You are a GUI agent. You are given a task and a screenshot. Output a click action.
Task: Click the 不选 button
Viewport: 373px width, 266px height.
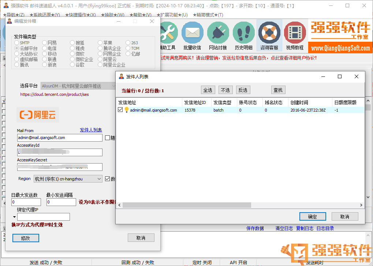[x=225, y=90]
